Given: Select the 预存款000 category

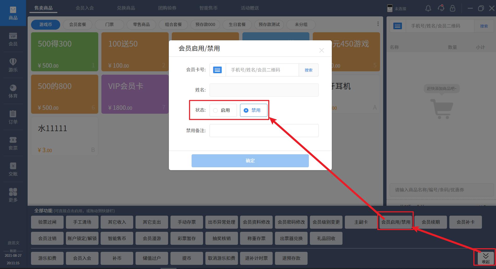Looking at the screenshot, I should [205, 24].
